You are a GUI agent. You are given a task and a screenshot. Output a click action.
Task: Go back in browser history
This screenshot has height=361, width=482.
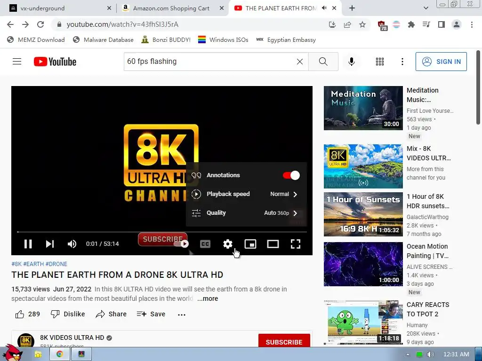tap(10, 24)
